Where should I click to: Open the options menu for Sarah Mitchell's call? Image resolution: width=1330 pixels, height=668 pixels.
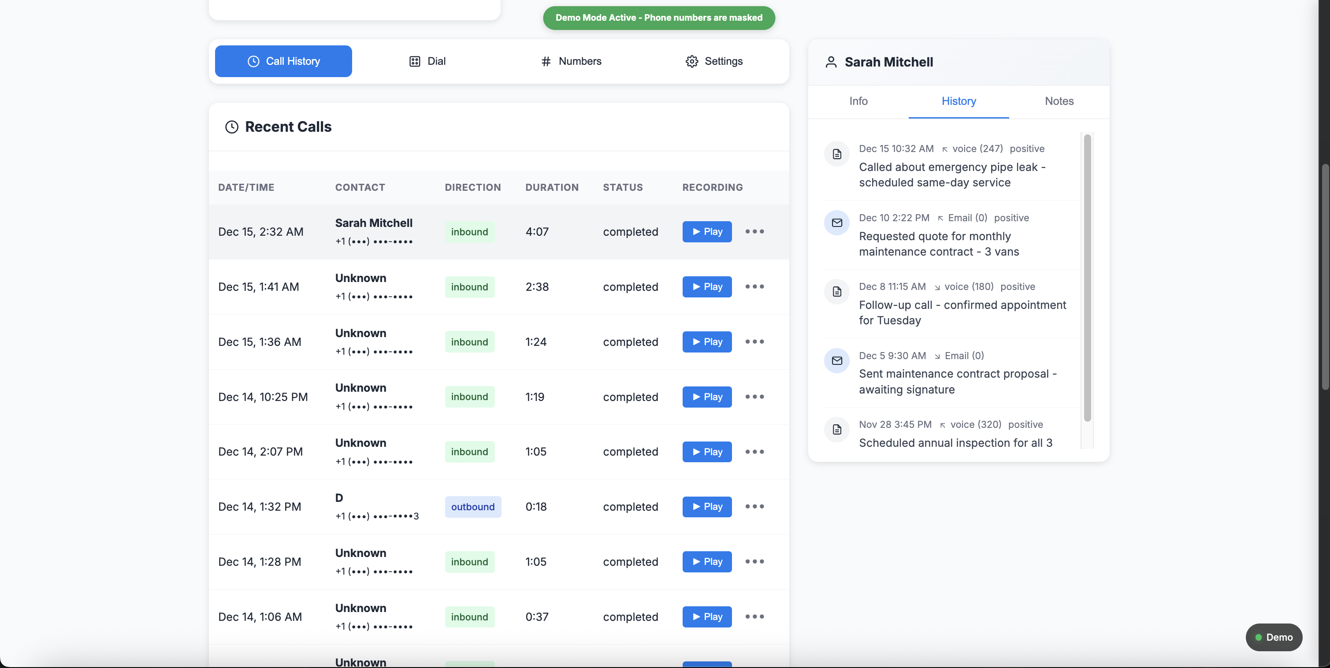point(754,231)
